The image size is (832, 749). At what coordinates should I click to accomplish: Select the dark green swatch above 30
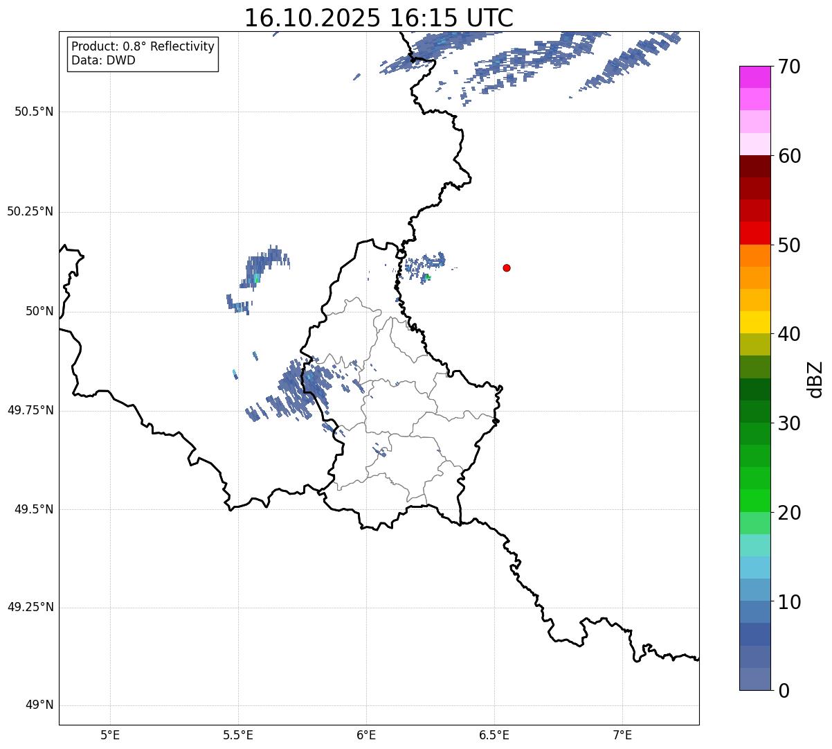pyautogui.click(x=754, y=412)
